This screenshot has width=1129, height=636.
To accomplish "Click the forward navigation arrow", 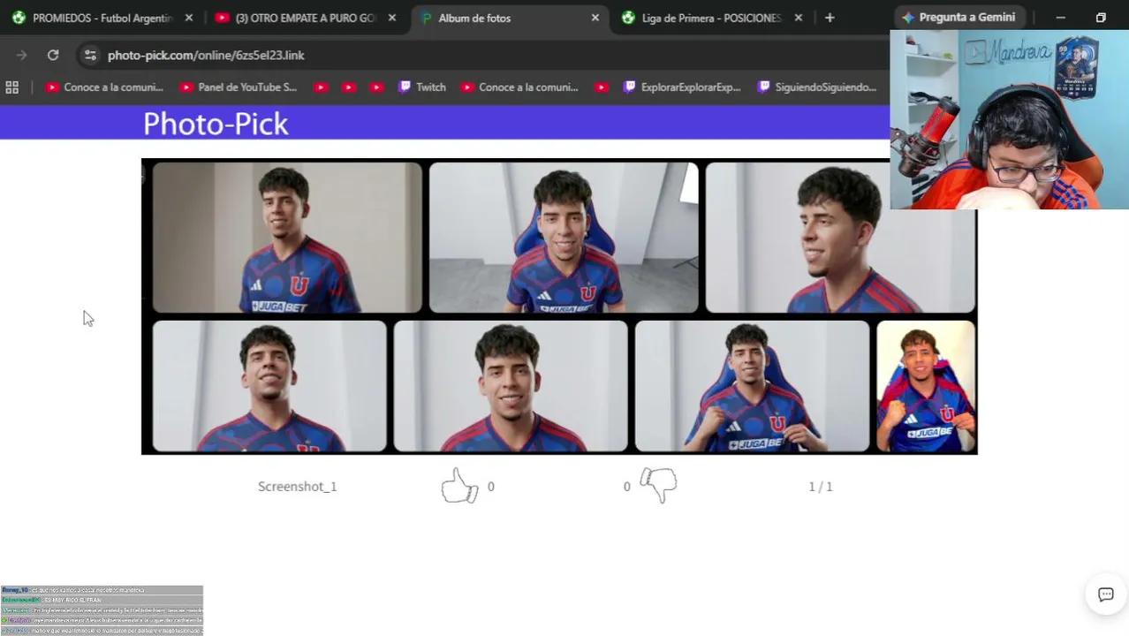I will (21, 55).
